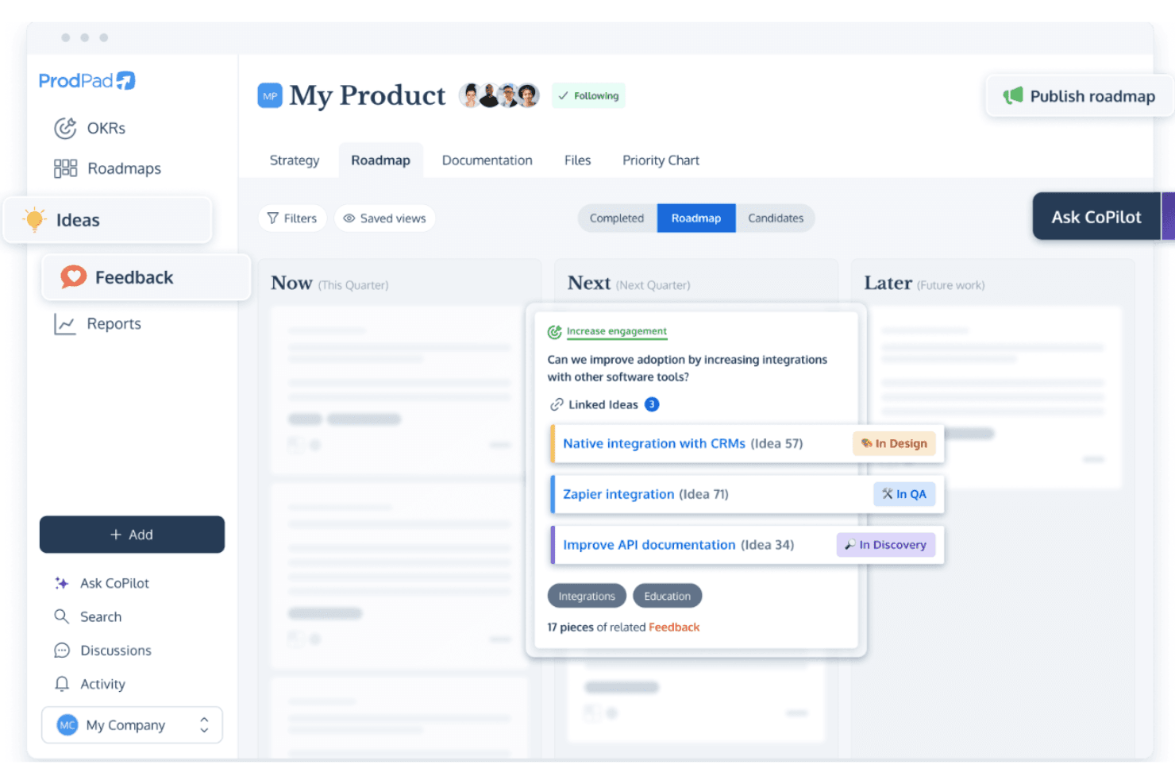Screen dimensions: 1175x784
Task: Click the Discussions chat bubble icon
Action: click(x=61, y=651)
